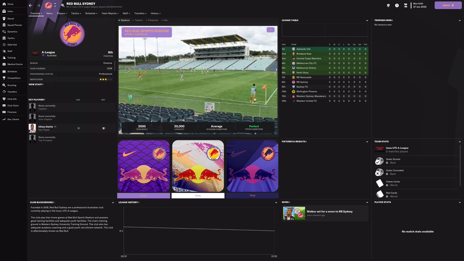Image resolution: width=464 pixels, height=261 pixels.
Task: Open the Tactics dropdown in top menu
Action: pyautogui.click(x=76, y=13)
